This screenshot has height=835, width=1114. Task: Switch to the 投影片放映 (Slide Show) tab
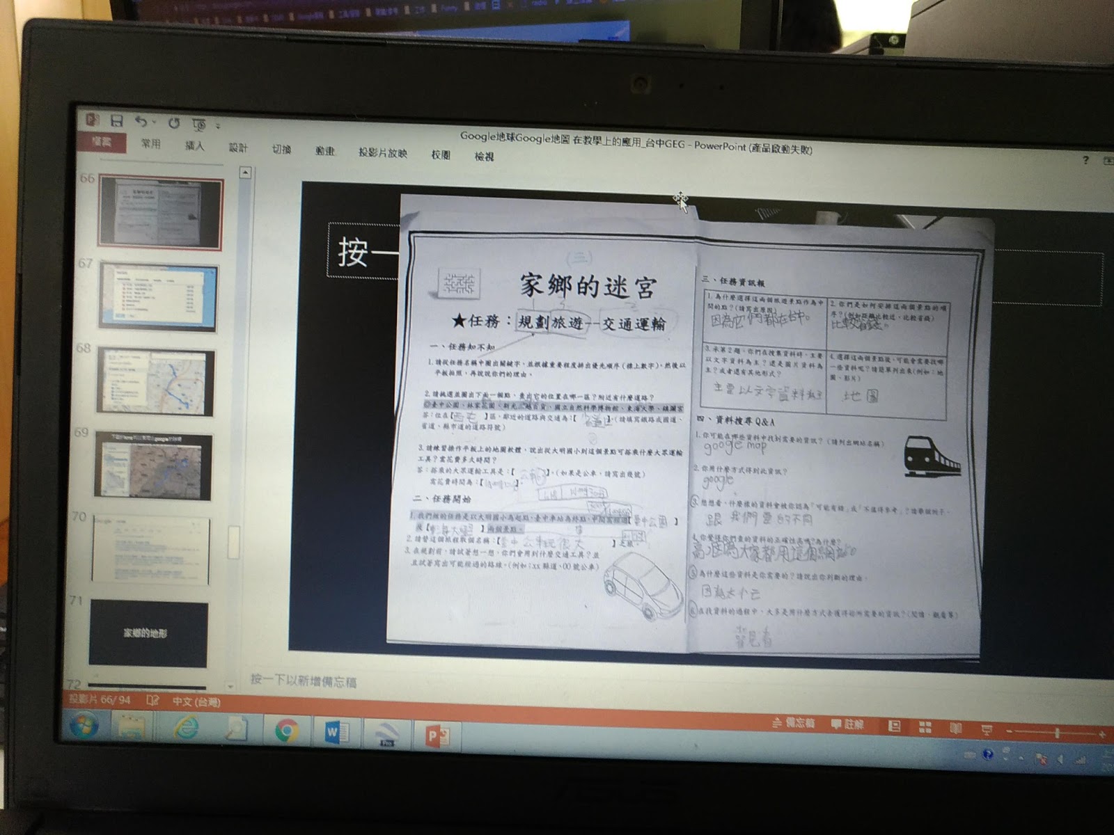click(x=382, y=153)
